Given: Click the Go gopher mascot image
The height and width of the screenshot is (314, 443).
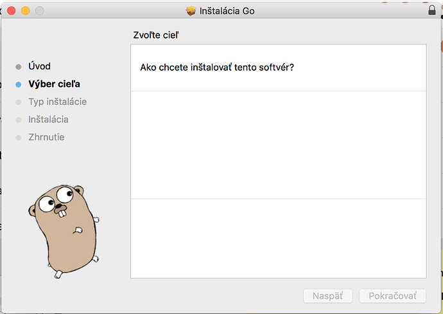Looking at the screenshot, I should [x=64, y=232].
